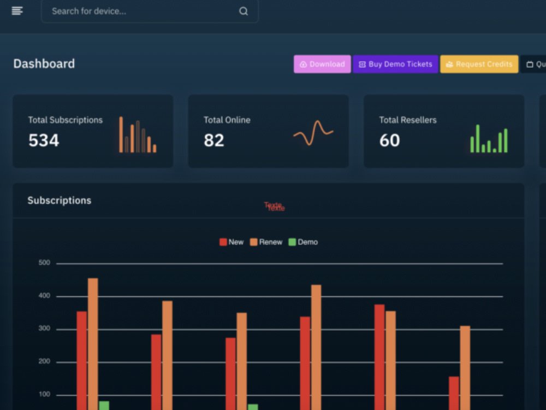Click the credits icon on Request Credits
The image size is (546, 410).
[x=450, y=64]
